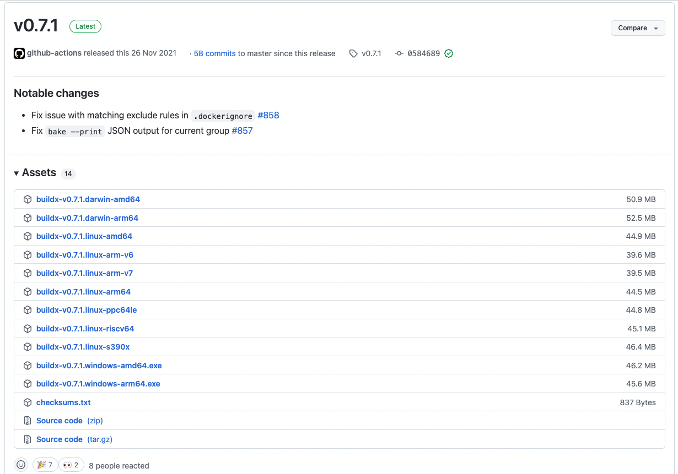Click the zip file icon for Source code (zip)

click(x=28, y=421)
